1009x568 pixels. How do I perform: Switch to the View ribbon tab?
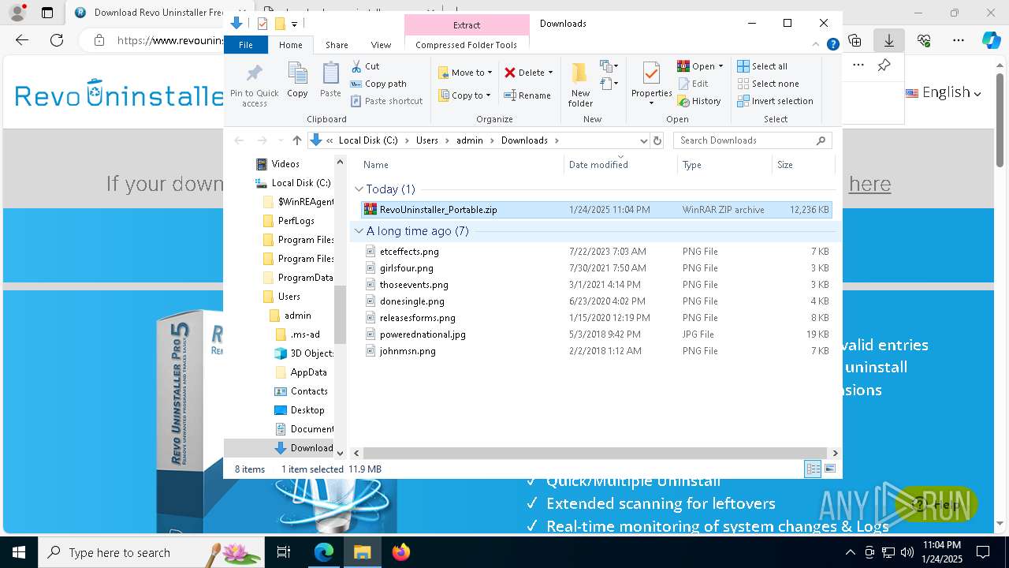tap(381, 45)
